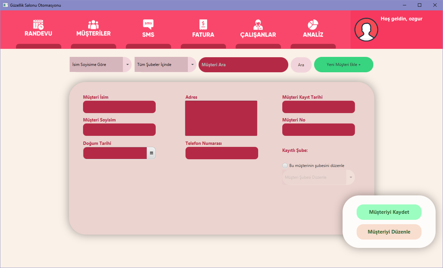Expand the 'Tüm Şubeler İçinde' dropdown
The width and height of the screenshot is (443, 268).
click(192, 64)
